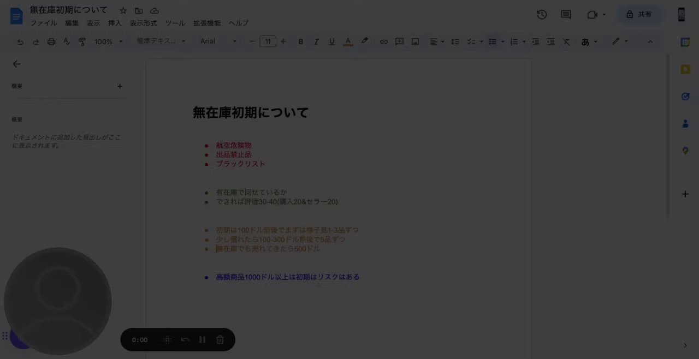Open the video call camera dropdown
This screenshot has width=699, height=359.
click(596, 15)
